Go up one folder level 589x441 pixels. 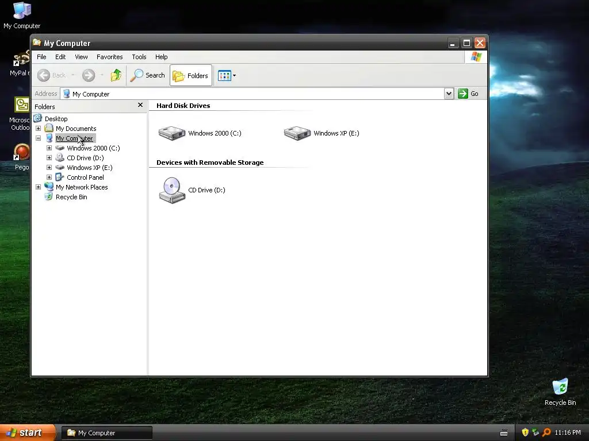(116, 75)
